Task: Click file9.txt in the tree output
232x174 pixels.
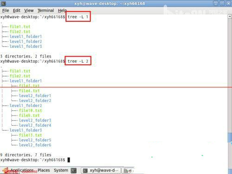Action: 29,116
